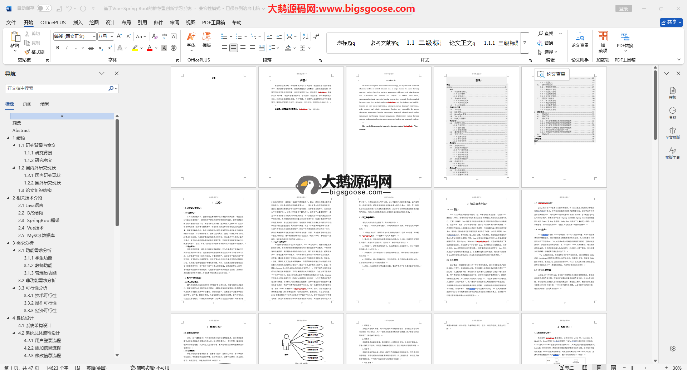Select the 论文正文 style in gallery
The height and width of the screenshot is (370, 687).
(x=462, y=43)
